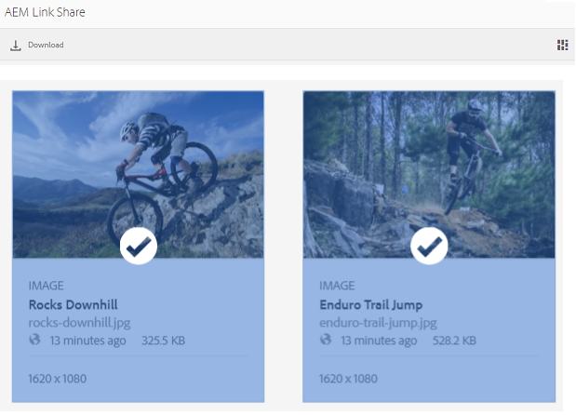
Task: Deselect the Rocks Downhill checkmark
Action: 139,246
